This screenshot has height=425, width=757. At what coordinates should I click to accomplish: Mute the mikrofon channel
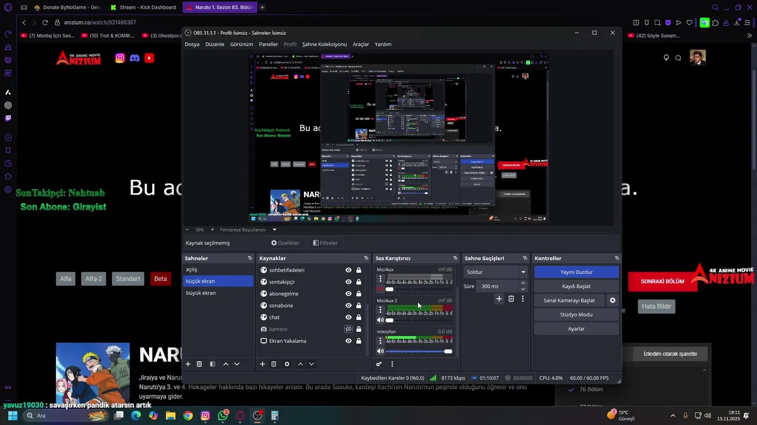click(x=380, y=351)
